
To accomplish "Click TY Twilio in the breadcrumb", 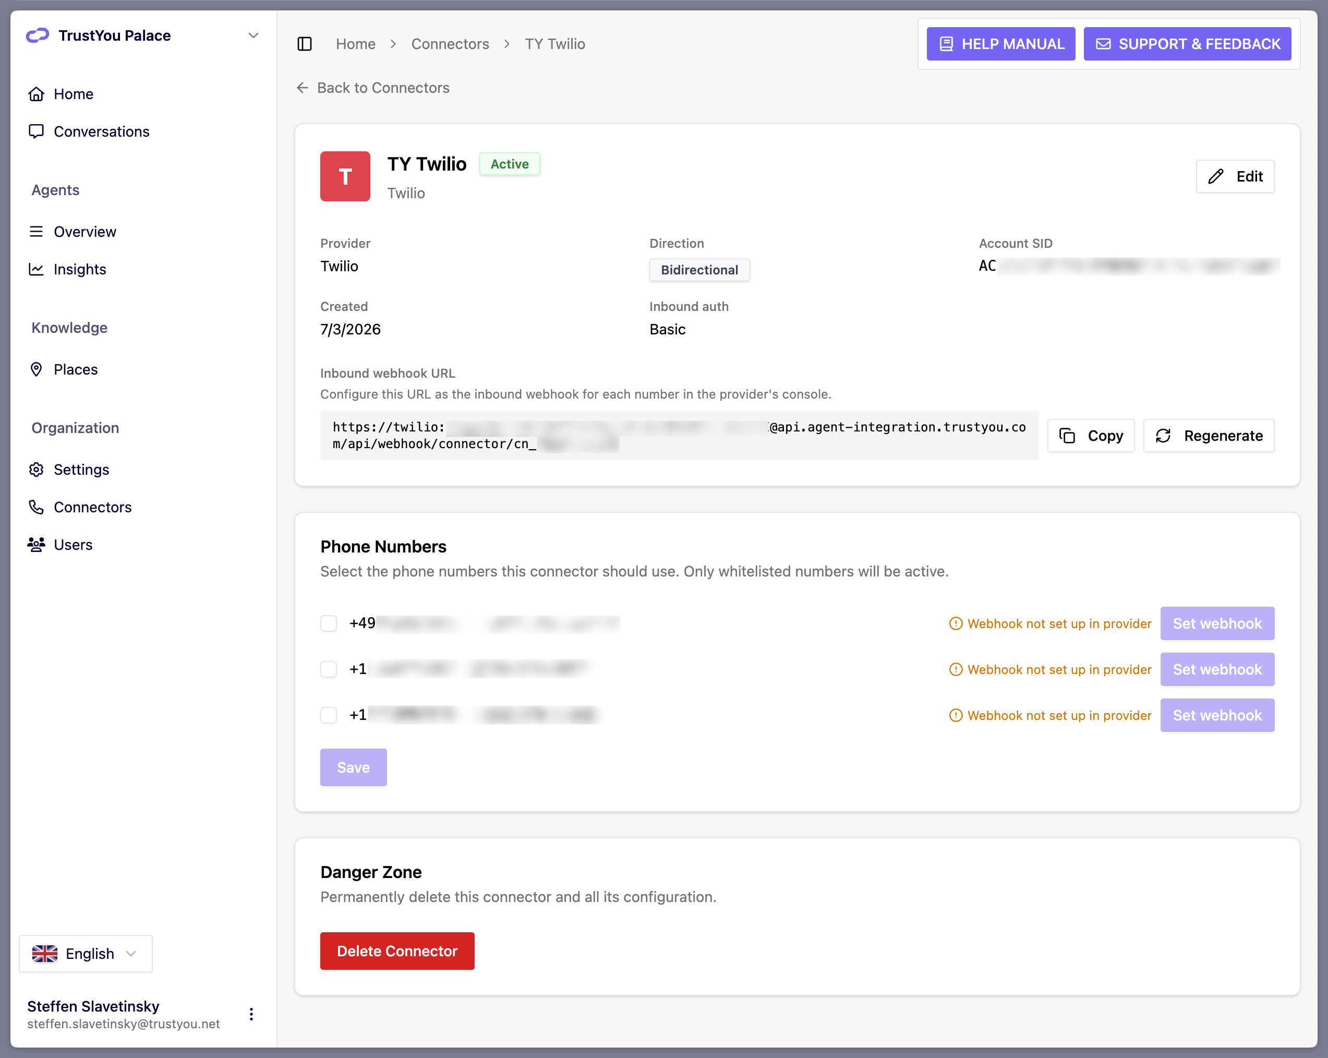I will coord(555,44).
